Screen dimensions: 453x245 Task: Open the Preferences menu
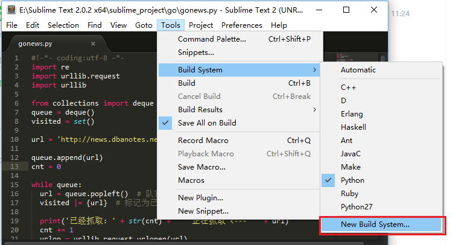pos(242,25)
